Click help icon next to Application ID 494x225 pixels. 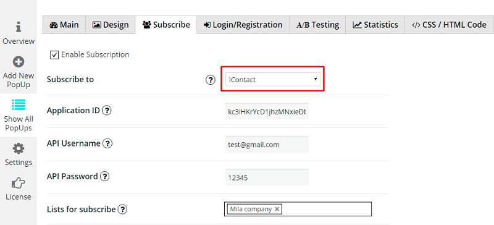(x=107, y=111)
